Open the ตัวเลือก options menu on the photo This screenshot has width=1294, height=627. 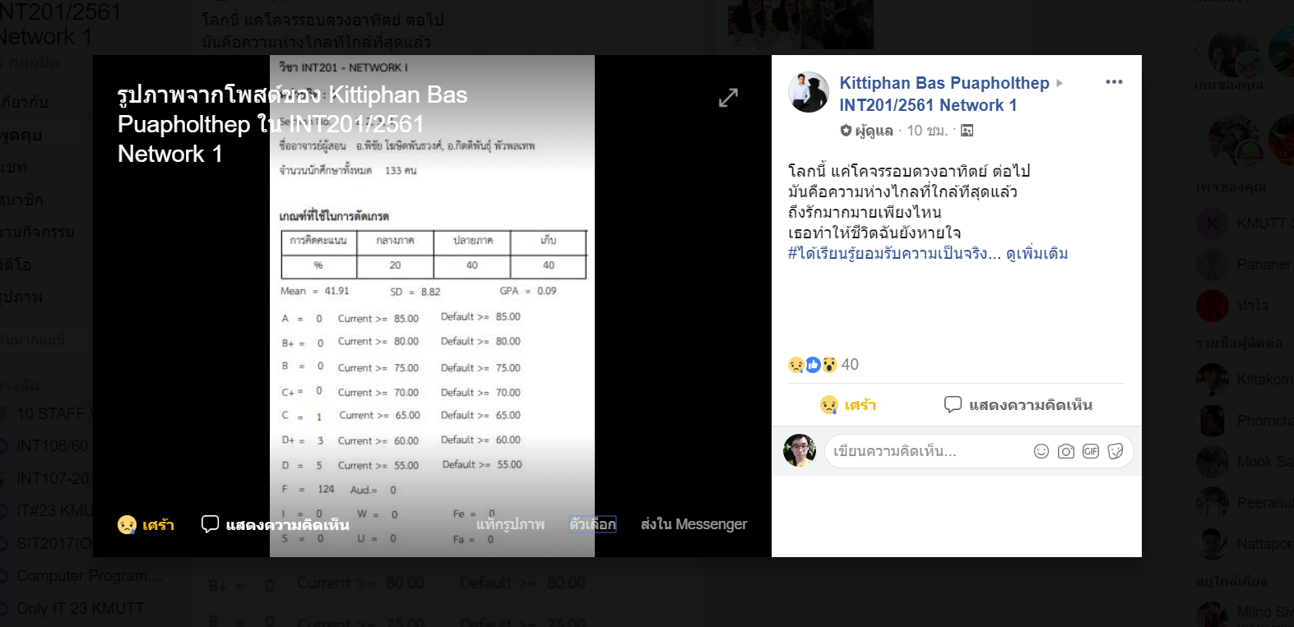point(592,524)
